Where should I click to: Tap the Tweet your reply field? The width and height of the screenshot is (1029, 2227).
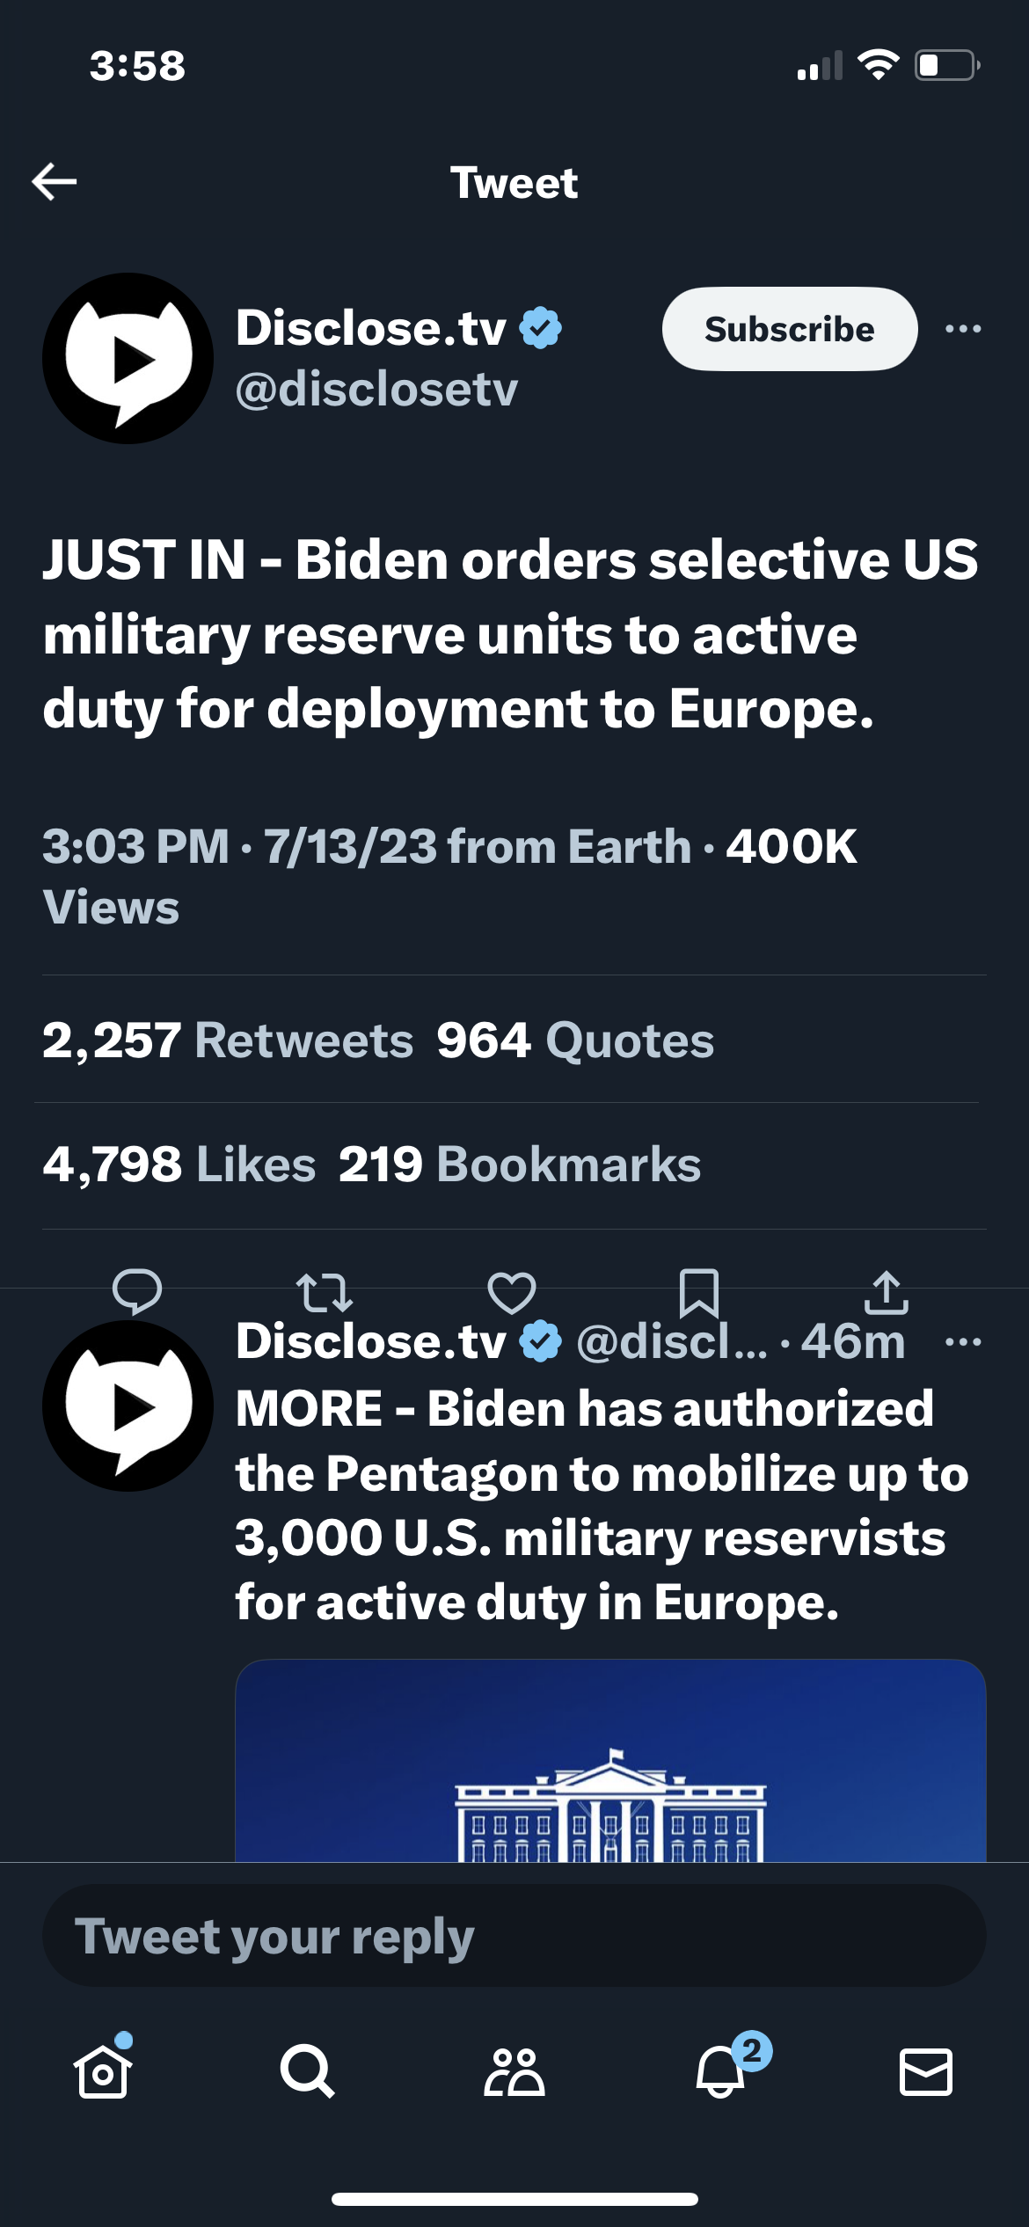[x=514, y=1936]
